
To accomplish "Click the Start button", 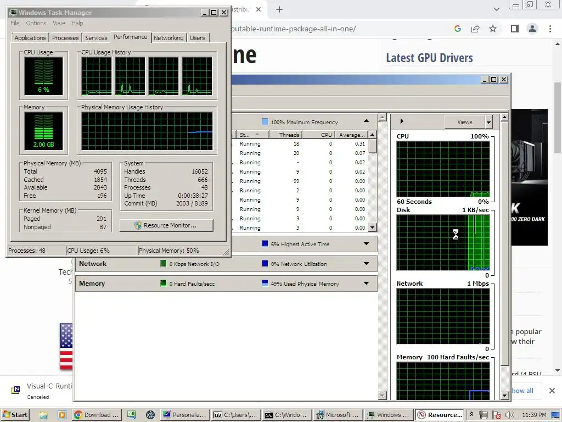I will 15,415.
